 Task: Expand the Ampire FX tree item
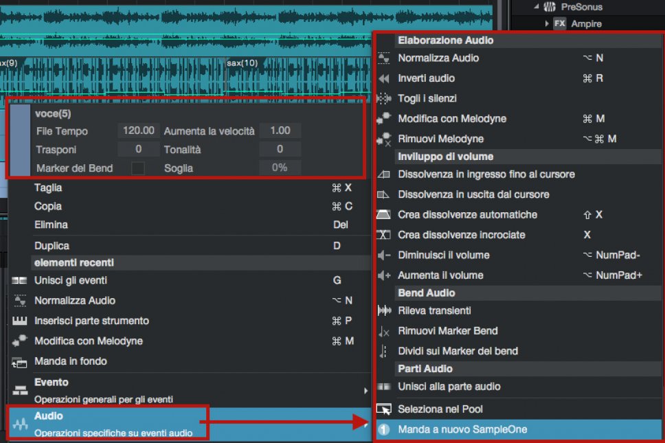click(548, 24)
